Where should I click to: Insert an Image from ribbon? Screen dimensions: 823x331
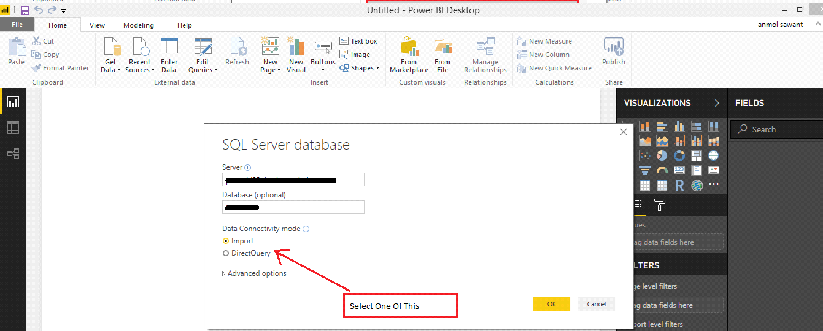coord(355,55)
